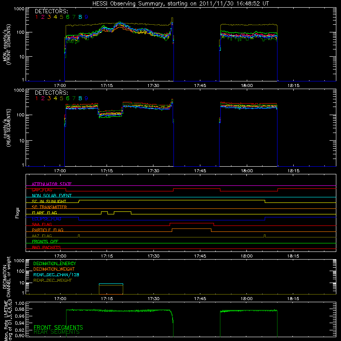The width and height of the screenshot is (341, 341).
Task: Click red detector 1 label in rear segments legend
Action: click(37, 98)
